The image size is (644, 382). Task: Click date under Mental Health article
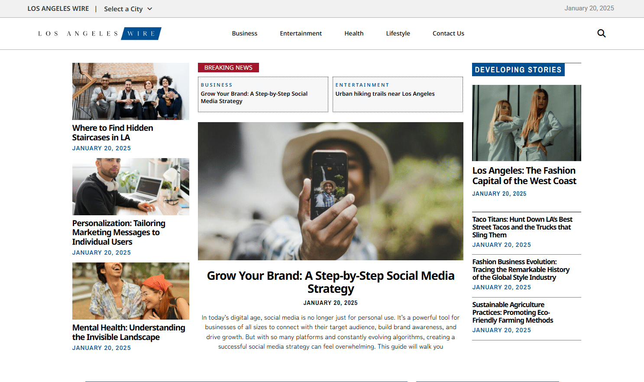pos(101,348)
